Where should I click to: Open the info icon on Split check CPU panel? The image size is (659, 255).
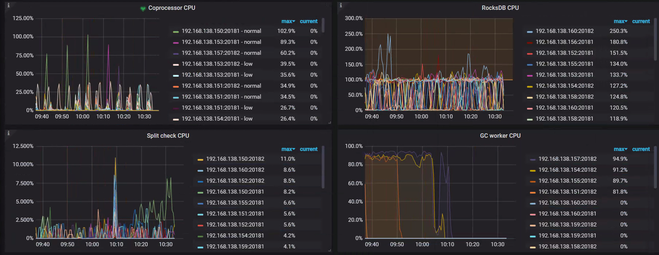[x=8, y=133]
